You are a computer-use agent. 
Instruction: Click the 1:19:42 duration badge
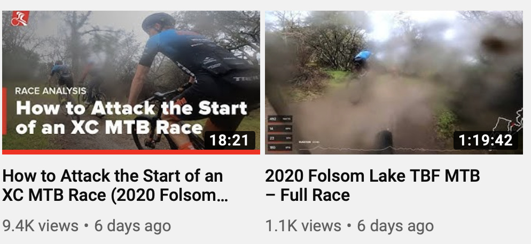coord(486,140)
